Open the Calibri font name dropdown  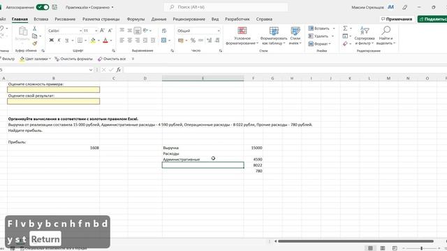coord(81,31)
